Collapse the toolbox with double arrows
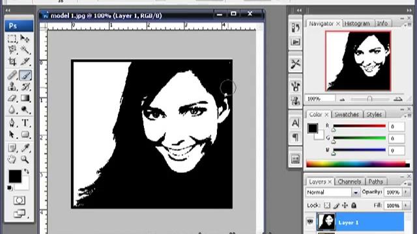 8,10
